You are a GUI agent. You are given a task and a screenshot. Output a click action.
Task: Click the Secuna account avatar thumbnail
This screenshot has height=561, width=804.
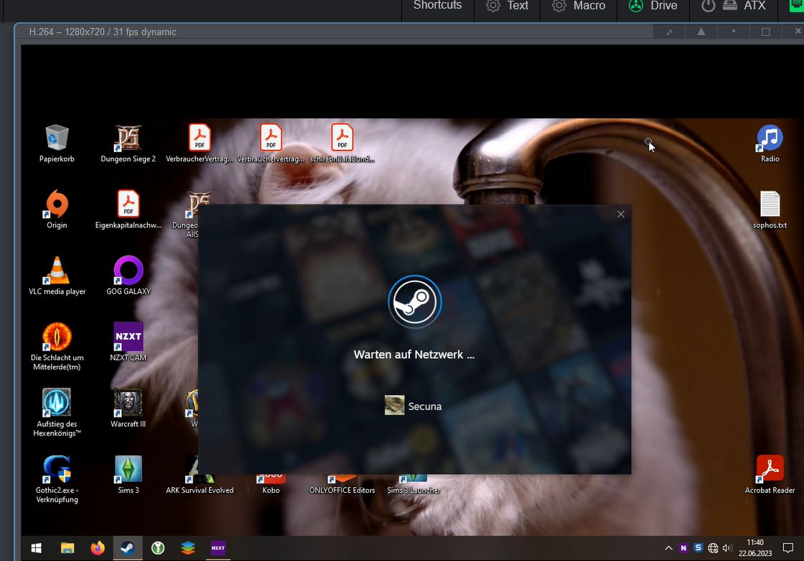click(x=394, y=405)
